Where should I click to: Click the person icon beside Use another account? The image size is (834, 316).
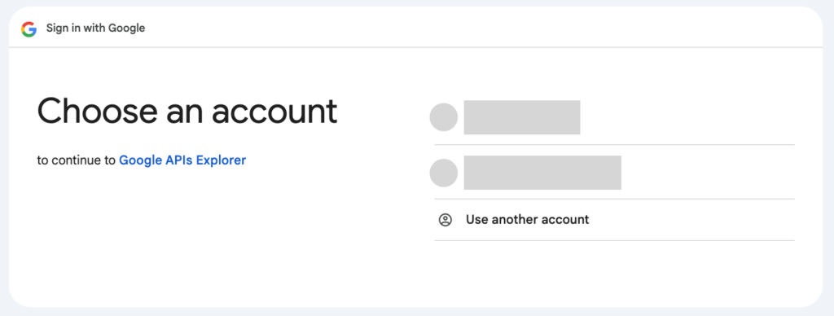446,220
